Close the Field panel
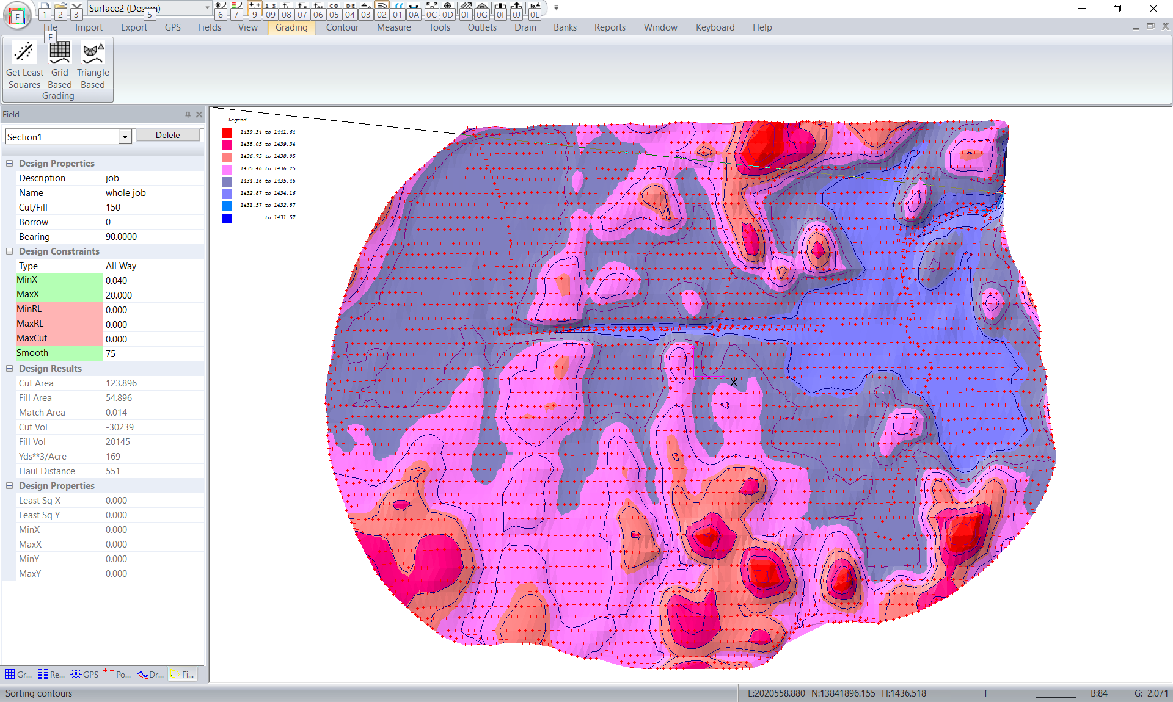The height and width of the screenshot is (702, 1173). pos(199,114)
